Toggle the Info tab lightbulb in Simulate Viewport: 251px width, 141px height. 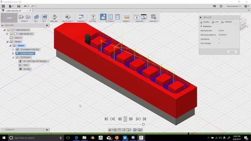click(x=213, y=22)
